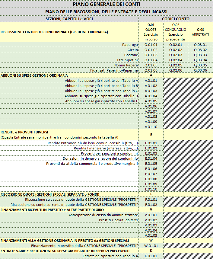Image resolution: width=213 pixels, height=259 pixels.
Task: Select the I tre nipotini row label
Action: pyautogui.click(x=69, y=60)
